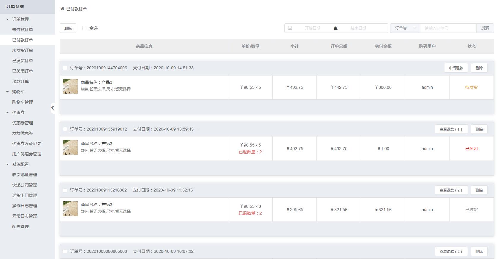Open the 订单号 search type dropdown
The height and width of the screenshot is (259, 497).
pos(405,28)
